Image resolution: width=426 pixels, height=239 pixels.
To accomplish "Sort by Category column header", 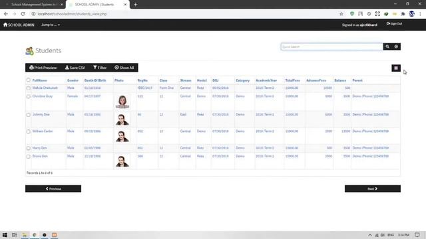I will point(242,80).
